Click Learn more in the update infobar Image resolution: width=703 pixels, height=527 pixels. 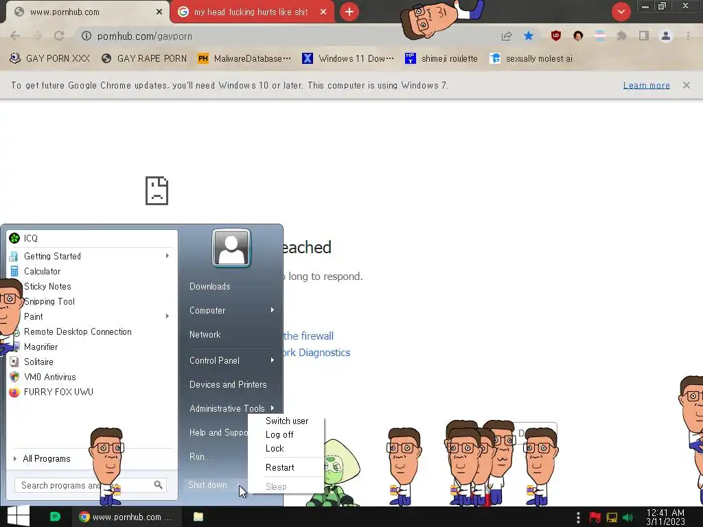click(x=647, y=85)
